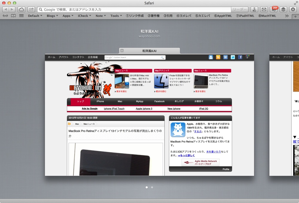Click アバウト in the site navigation
Screen dimensions: 299x203
pyautogui.click(x=63, y=57)
